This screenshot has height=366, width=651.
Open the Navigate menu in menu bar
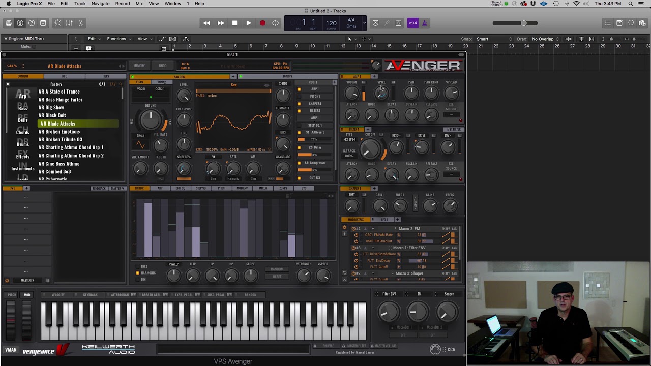click(100, 4)
